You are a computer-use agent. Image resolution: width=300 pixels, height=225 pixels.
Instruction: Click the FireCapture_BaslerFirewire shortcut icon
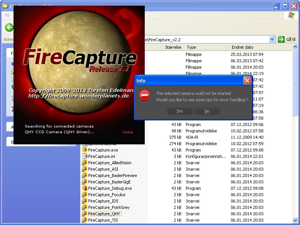point(84,175)
